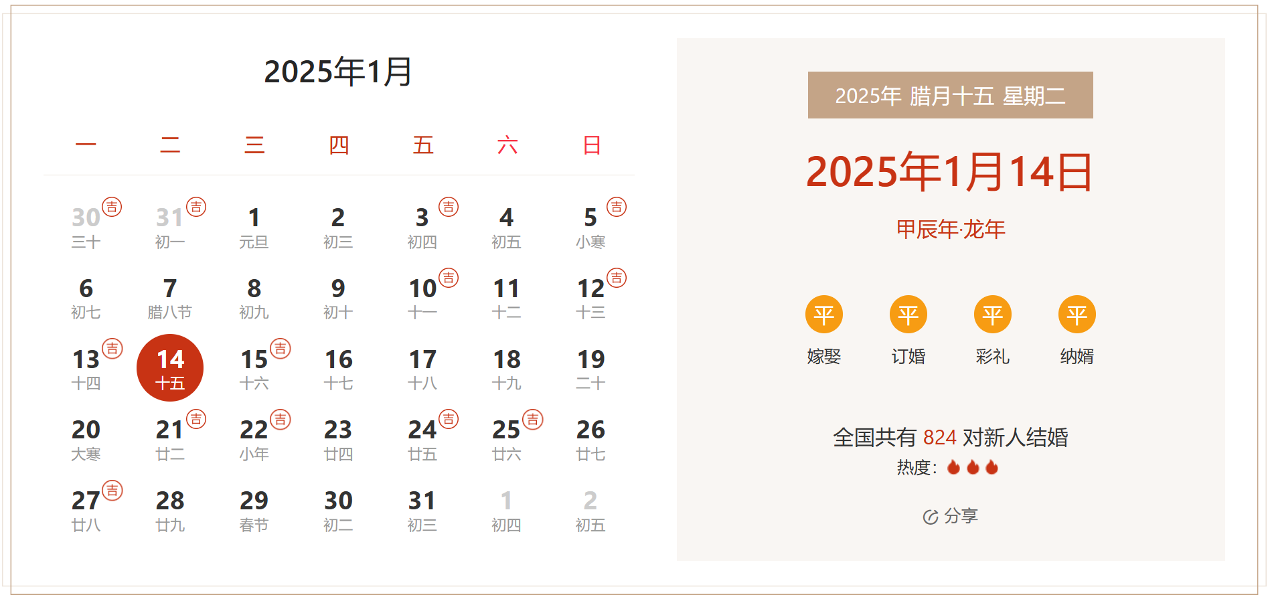Click the 五 Friday column header
1270x597 pixels.
(422, 145)
